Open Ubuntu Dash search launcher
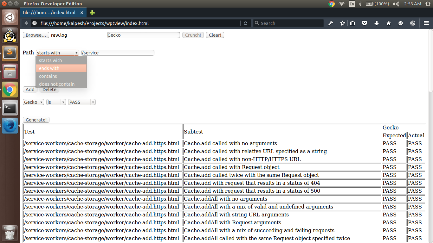 click(x=10, y=17)
